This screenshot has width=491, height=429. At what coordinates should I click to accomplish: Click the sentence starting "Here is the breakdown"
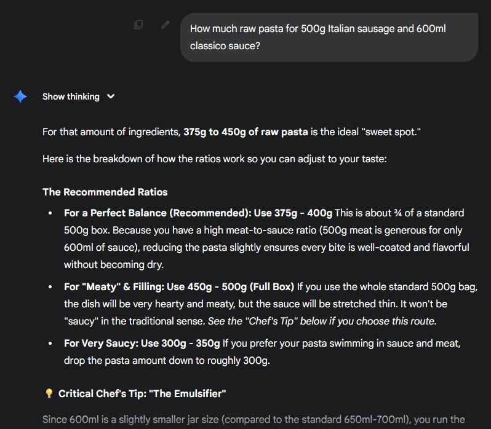tap(214, 159)
